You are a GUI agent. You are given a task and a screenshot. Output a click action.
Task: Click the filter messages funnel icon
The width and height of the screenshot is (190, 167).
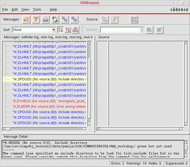point(36,19)
